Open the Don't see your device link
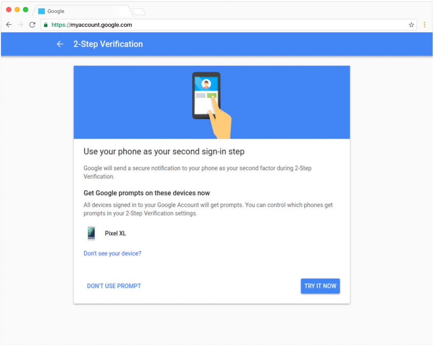Screen dimensions: 434x346 [x=112, y=253]
